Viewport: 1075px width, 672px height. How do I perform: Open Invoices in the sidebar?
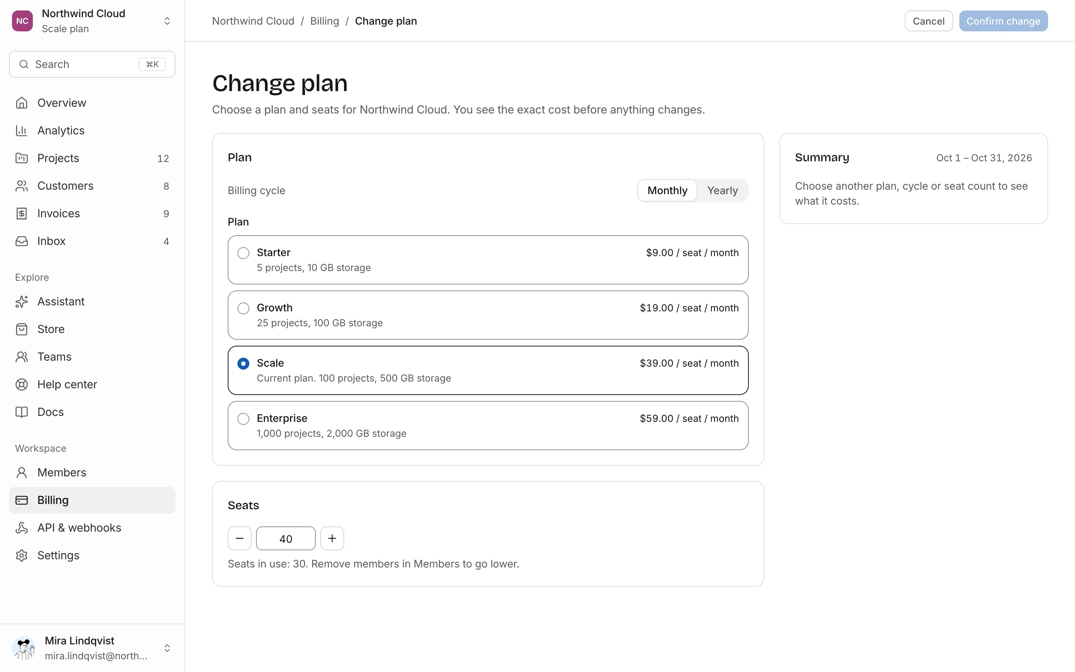point(92,213)
